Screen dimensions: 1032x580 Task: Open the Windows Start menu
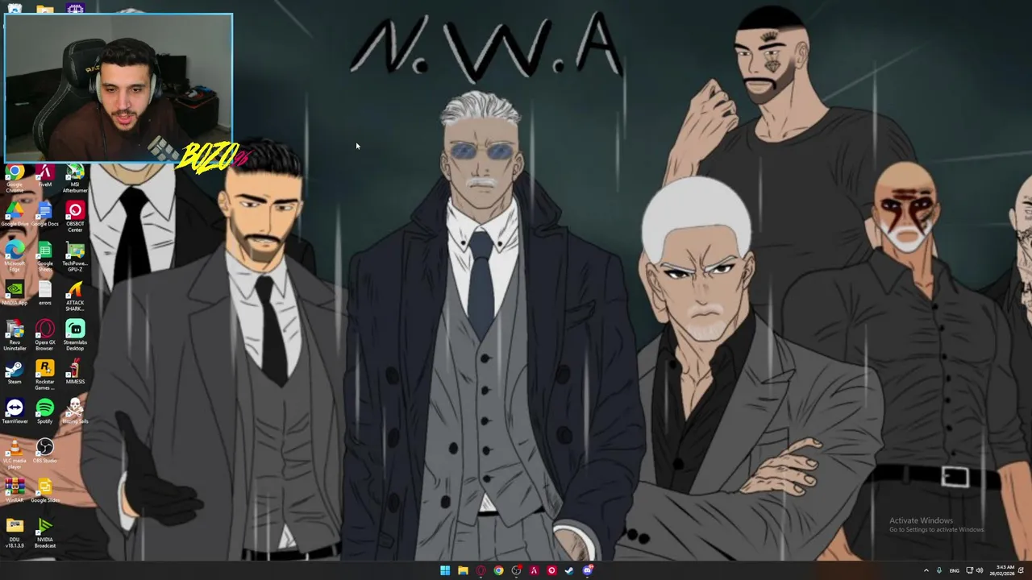(x=445, y=570)
